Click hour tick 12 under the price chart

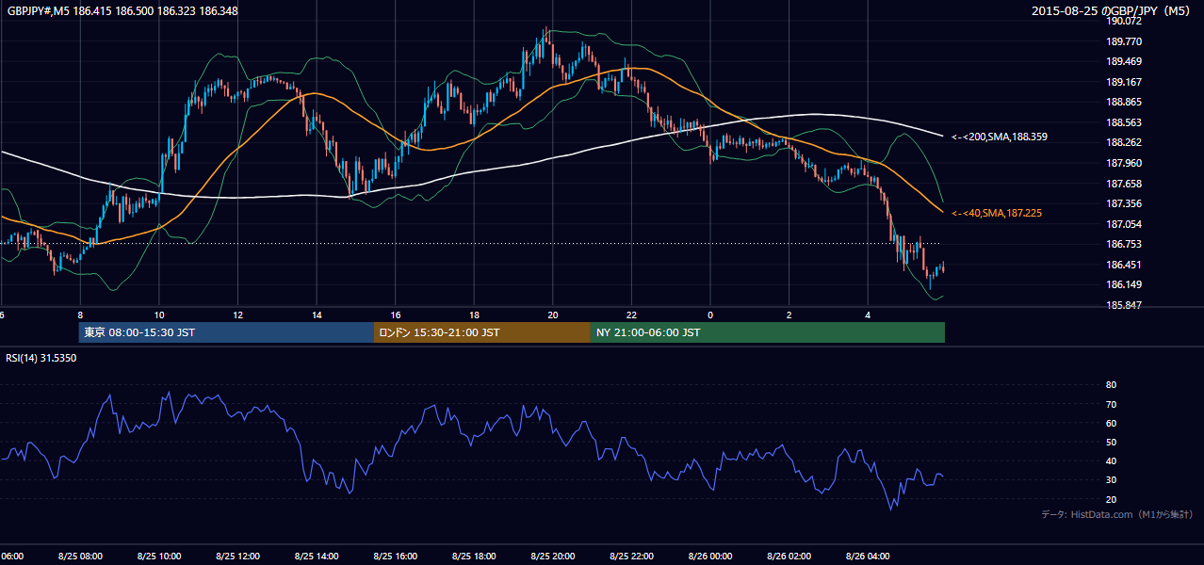pos(238,315)
